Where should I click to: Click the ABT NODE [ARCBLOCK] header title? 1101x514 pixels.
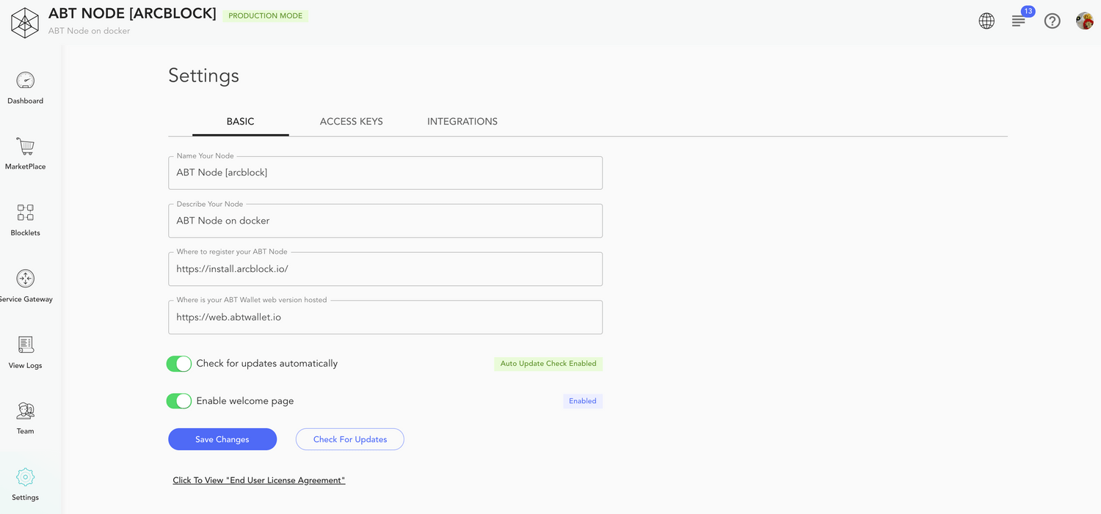(x=132, y=13)
